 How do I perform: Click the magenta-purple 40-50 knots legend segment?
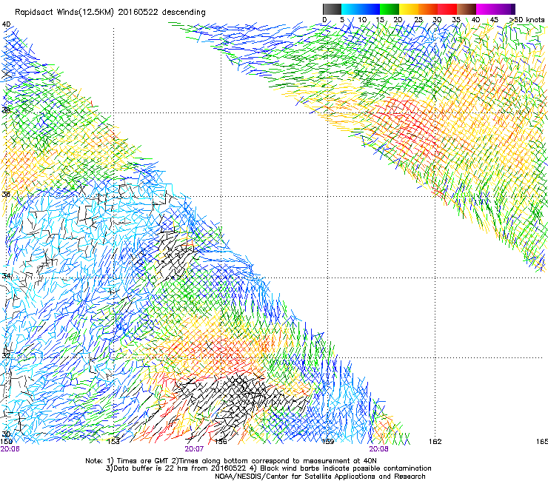pyautogui.click(x=495, y=9)
